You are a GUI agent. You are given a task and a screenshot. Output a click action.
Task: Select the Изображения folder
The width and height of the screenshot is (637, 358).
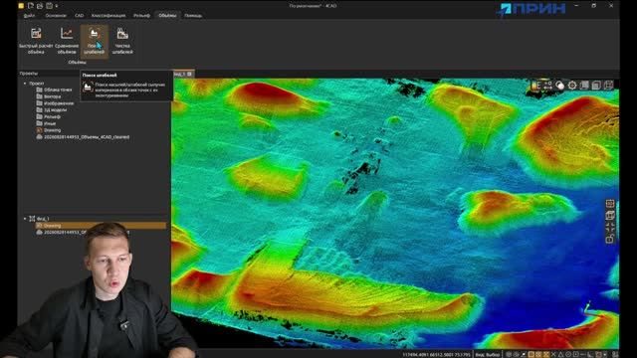pyautogui.click(x=55, y=103)
